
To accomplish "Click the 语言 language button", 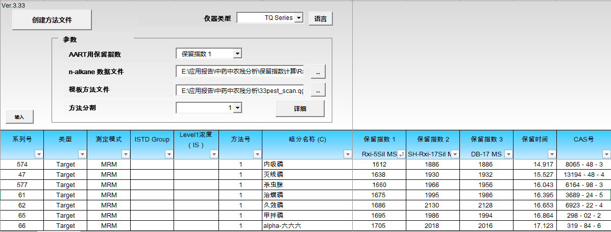I will [x=321, y=19].
